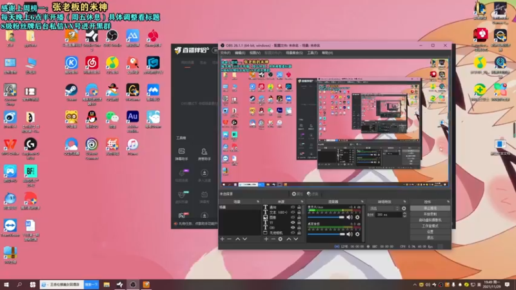Toggle visibility of the TT text source

[293, 222]
